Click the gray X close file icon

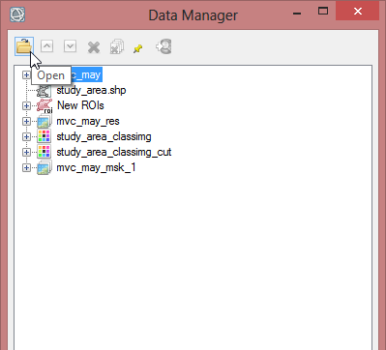94,47
